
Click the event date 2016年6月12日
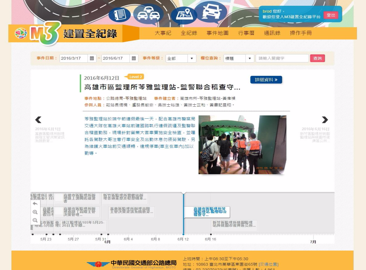(102, 78)
